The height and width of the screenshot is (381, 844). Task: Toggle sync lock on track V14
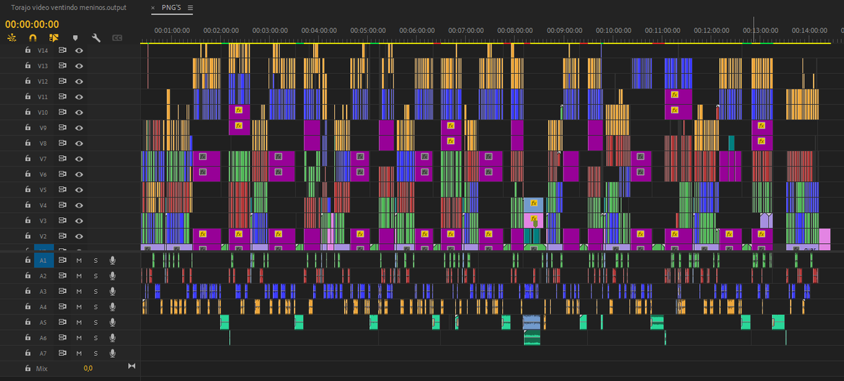click(62, 51)
